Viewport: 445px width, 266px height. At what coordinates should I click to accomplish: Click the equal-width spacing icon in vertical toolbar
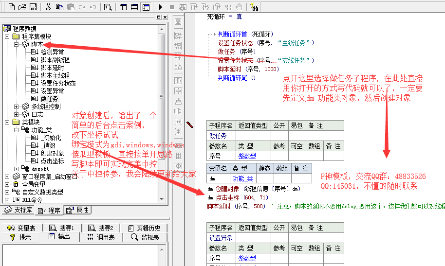point(178,122)
